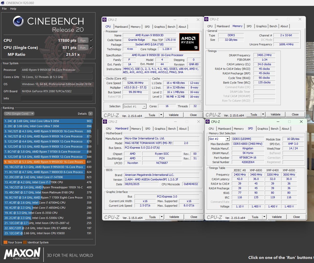Image resolution: width=314 pixels, height=263 pixels.
Task: Select the Memory tab in the top-right CPU-Z window
Action: tap(237, 26)
